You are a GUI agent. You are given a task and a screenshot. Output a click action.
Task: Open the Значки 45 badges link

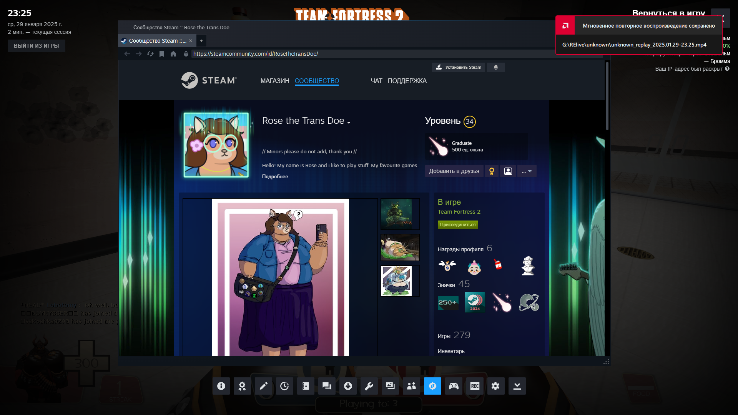tap(454, 284)
